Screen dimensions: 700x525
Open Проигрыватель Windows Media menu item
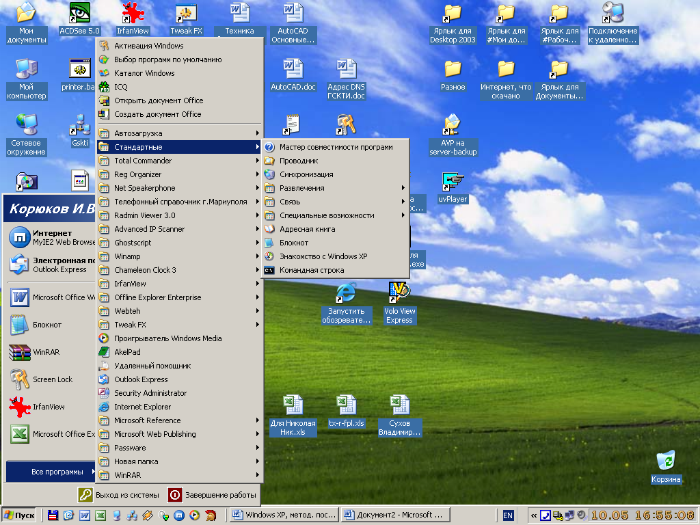pos(179,338)
